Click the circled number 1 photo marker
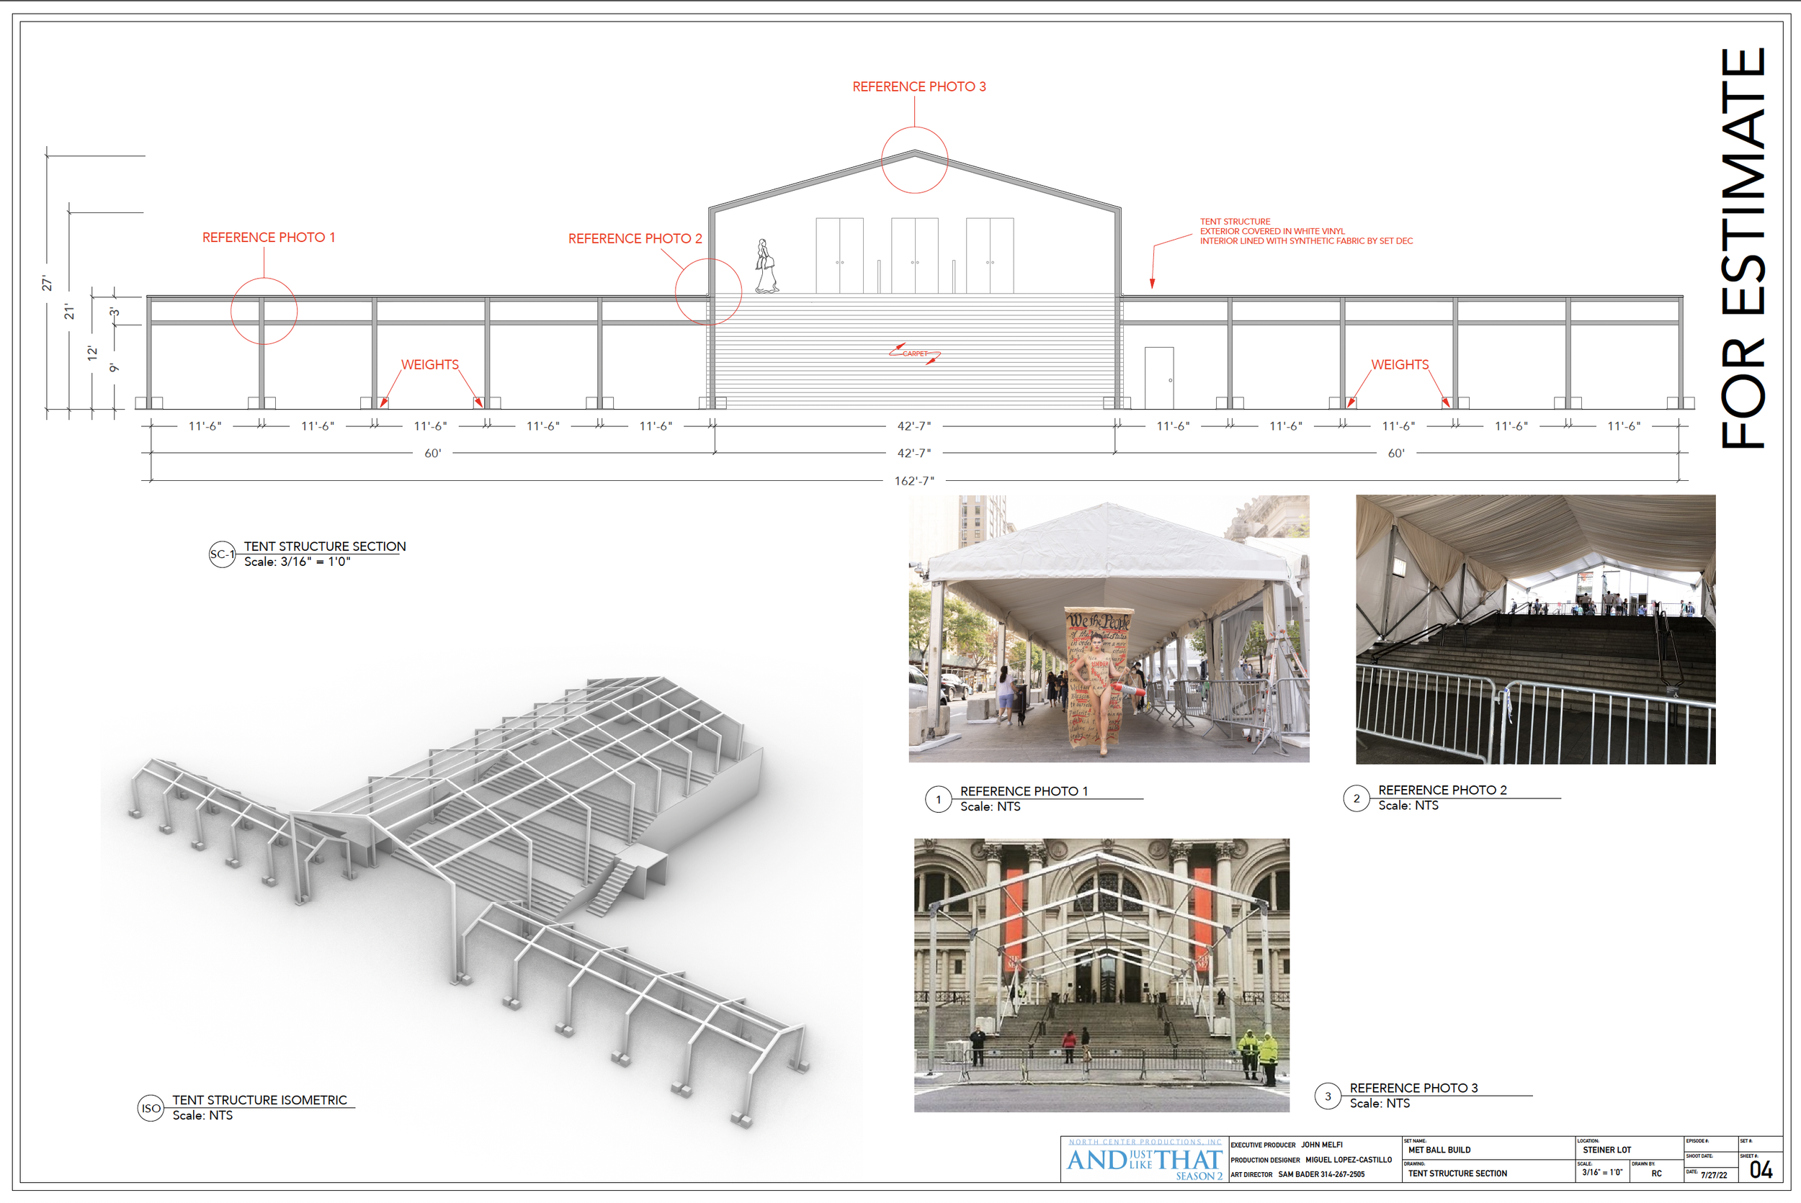 coord(938,799)
